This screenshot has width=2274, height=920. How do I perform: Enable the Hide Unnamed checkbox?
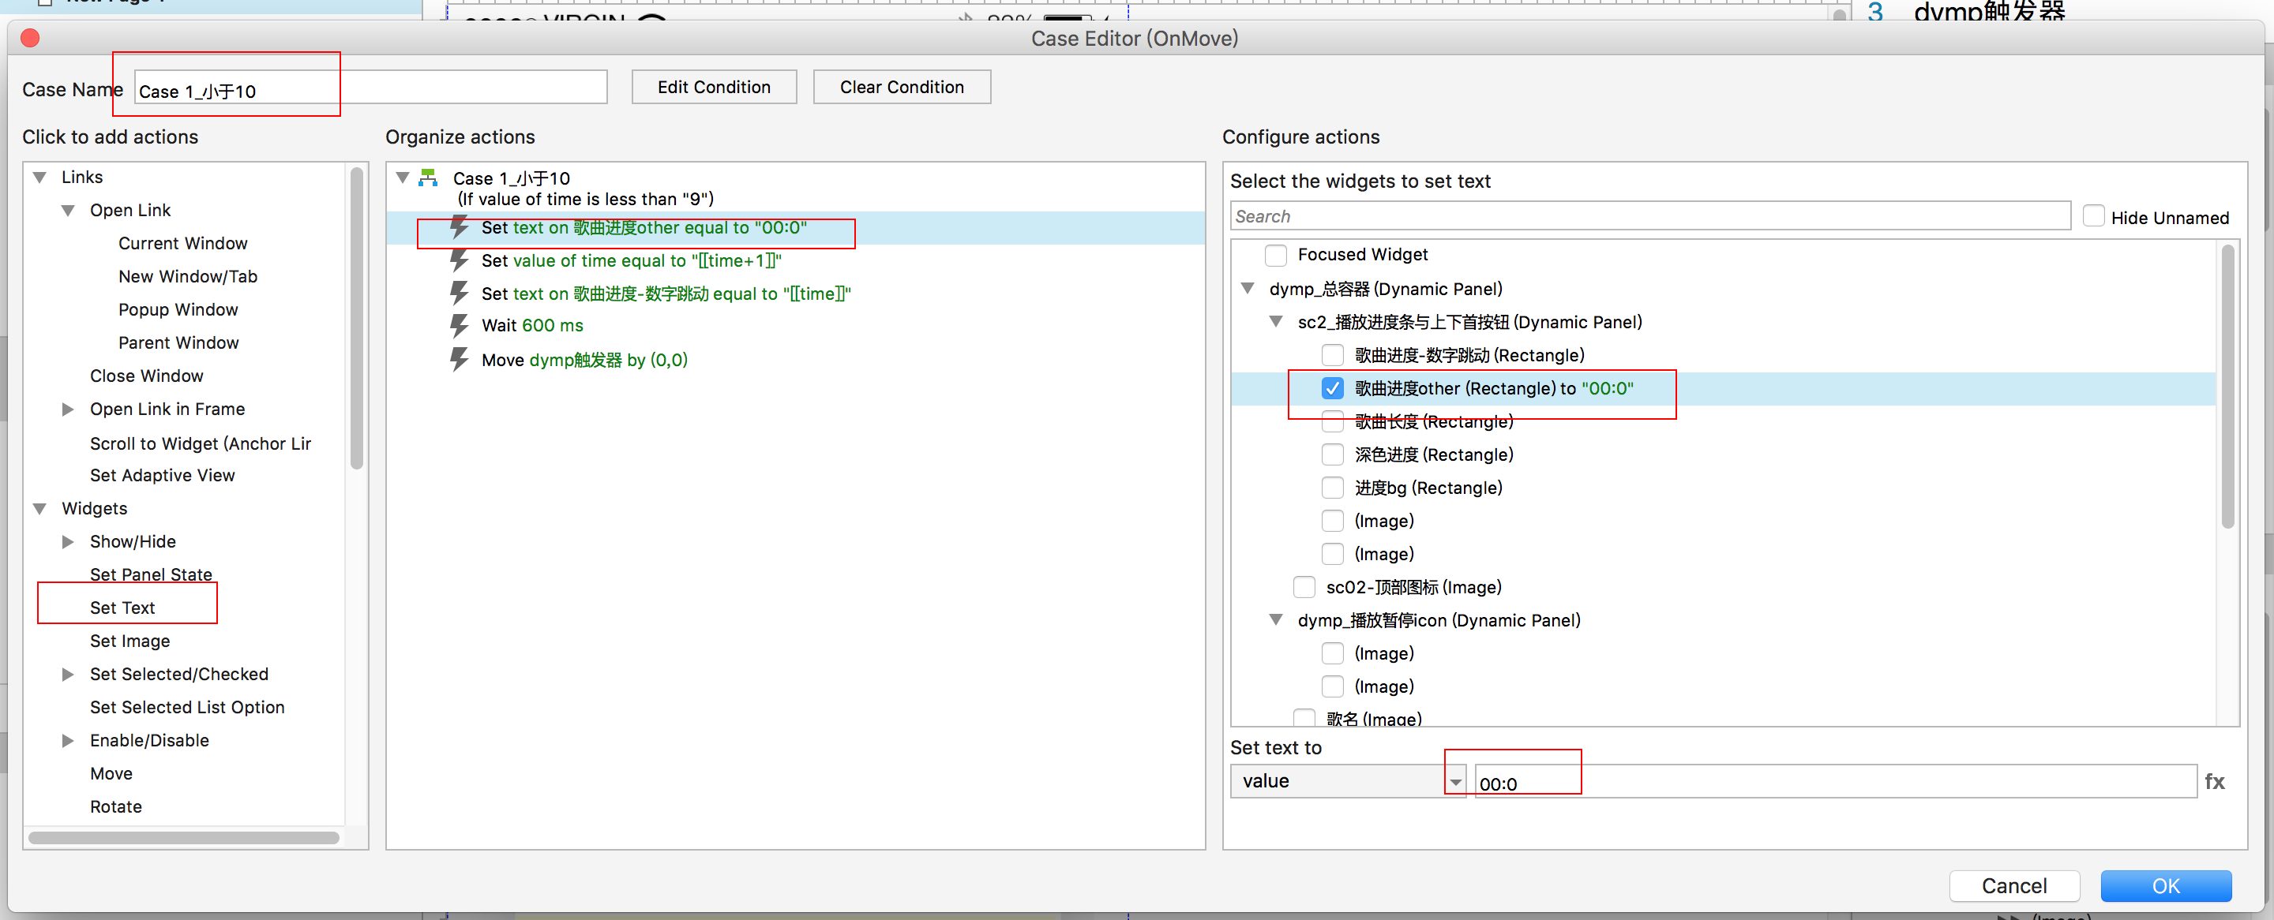click(x=2093, y=217)
